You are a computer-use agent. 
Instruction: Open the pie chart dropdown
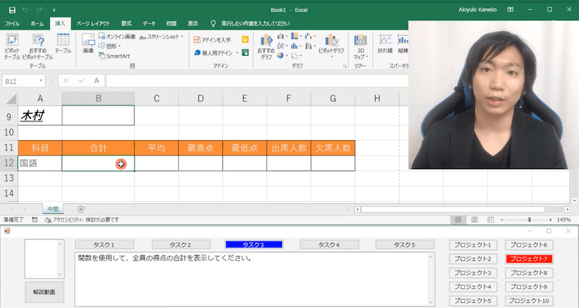pos(282,56)
